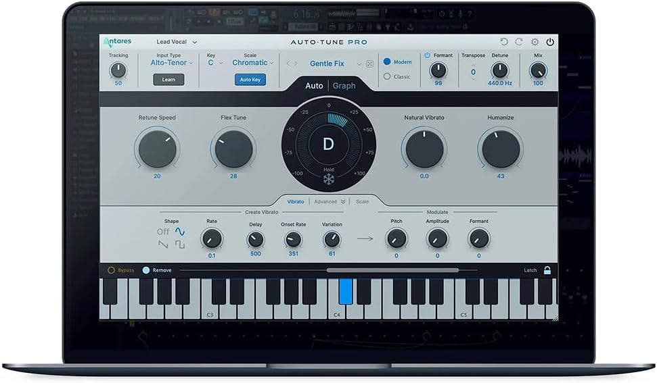This screenshot has width=657, height=383.
Task: Enable the Bypass keyboard option
Action: pyautogui.click(x=111, y=270)
